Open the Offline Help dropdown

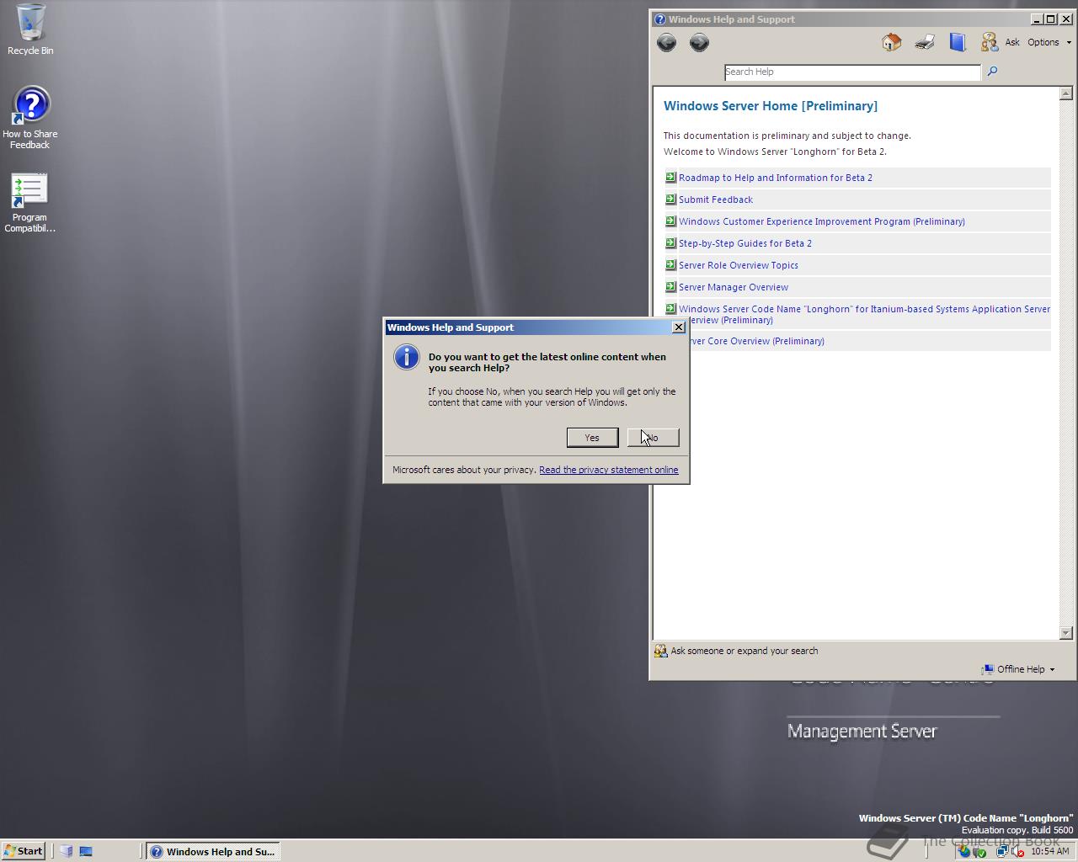[1018, 669]
